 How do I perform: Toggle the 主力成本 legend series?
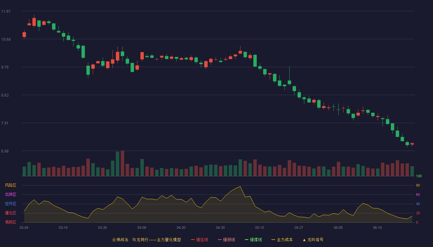coord(282,240)
